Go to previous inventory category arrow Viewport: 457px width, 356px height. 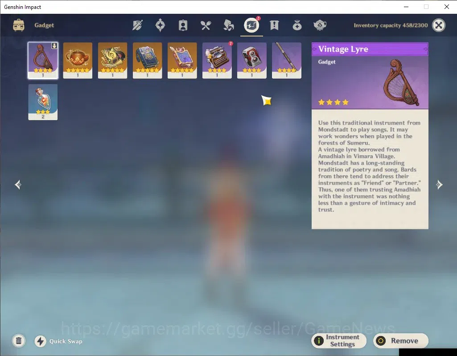coord(18,184)
